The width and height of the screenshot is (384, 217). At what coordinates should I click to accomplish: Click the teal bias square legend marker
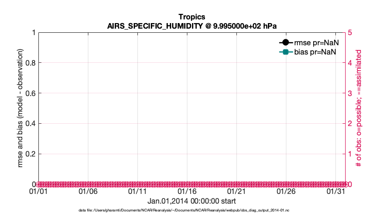[x=286, y=52]
